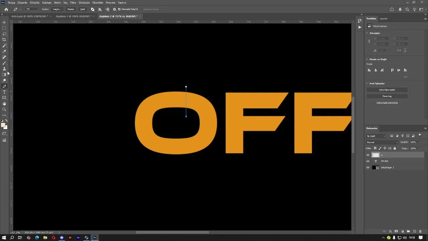Click the Home icon in options bar
This screenshot has height=241, width=428.
click(6, 9)
